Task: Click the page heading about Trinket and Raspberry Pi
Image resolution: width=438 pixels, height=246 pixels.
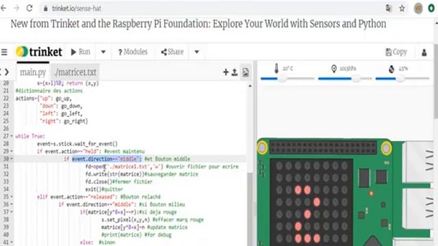Action: [198, 24]
